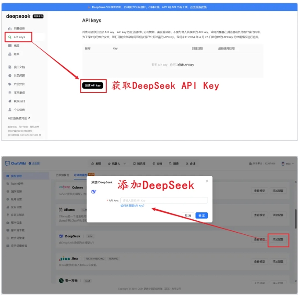
Task: Click the announcement banner details link
Action: point(199,7)
